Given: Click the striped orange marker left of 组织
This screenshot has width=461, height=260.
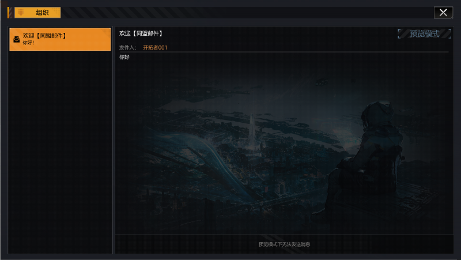Looking at the screenshot, I should tap(10, 12).
